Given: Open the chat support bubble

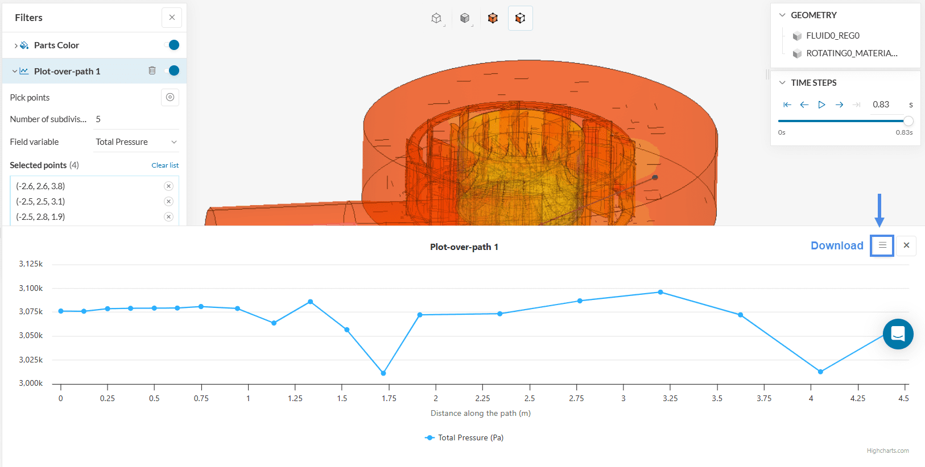Looking at the screenshot, I should tap(898, 334).
